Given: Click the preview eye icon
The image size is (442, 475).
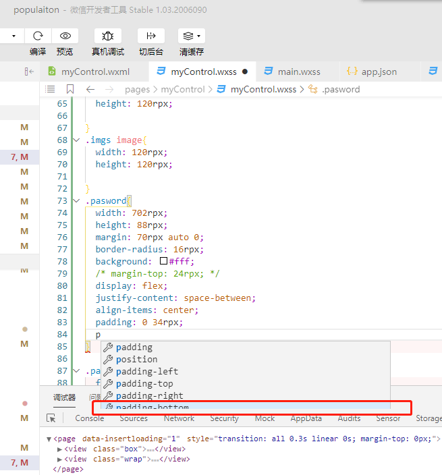Looking at the screenshot, I should pyautogui.click(x=65, y=36).
